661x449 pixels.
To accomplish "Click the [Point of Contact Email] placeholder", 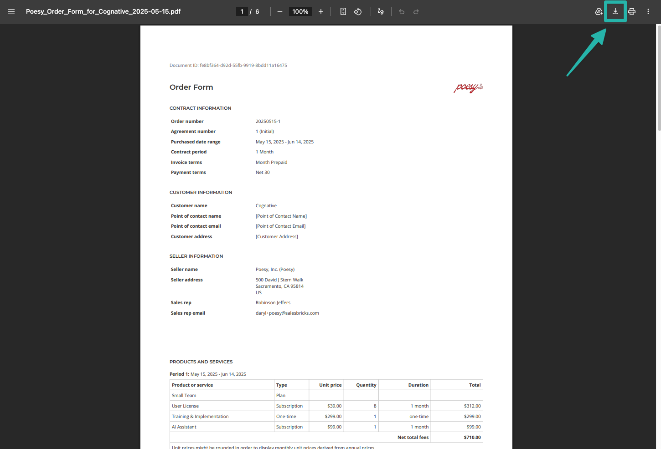I will (281, 226).
